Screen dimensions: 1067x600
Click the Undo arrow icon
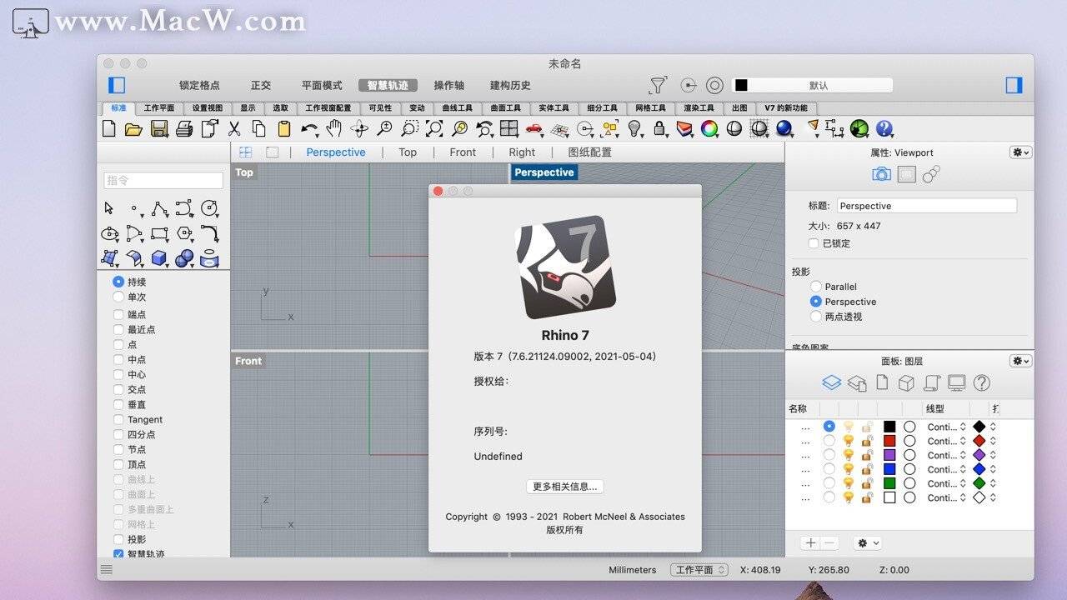[x=309, y=128]
